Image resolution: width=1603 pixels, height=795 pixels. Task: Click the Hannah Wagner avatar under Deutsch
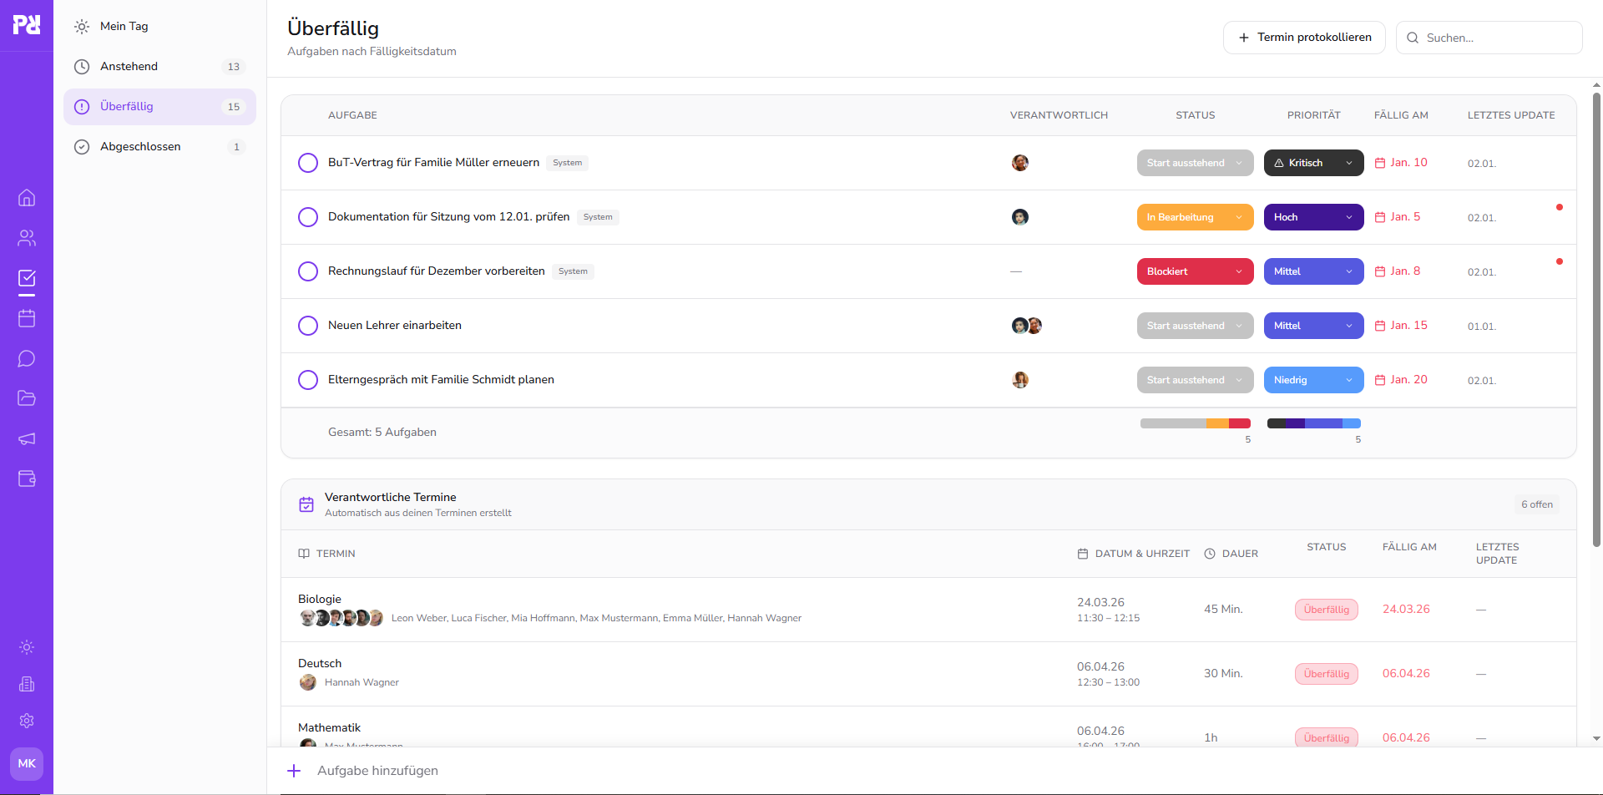(x=308, y=682)
